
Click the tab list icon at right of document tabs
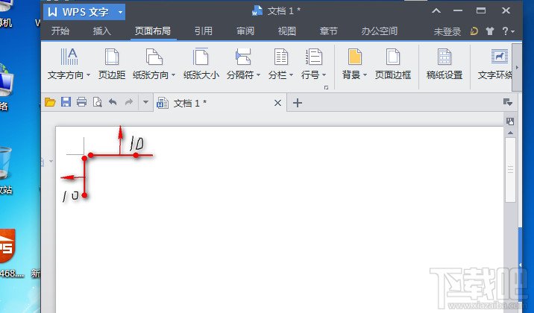point(507,102)
